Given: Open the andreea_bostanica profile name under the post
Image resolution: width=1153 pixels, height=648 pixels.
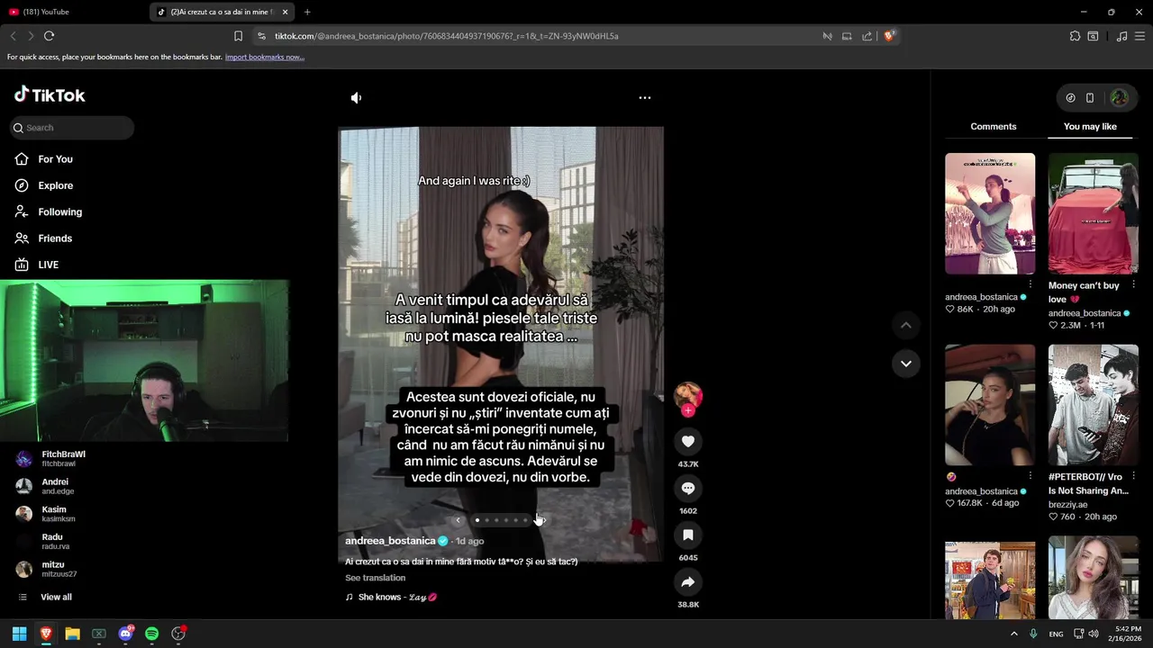Looking at the screenshot, I should (390, 541).
